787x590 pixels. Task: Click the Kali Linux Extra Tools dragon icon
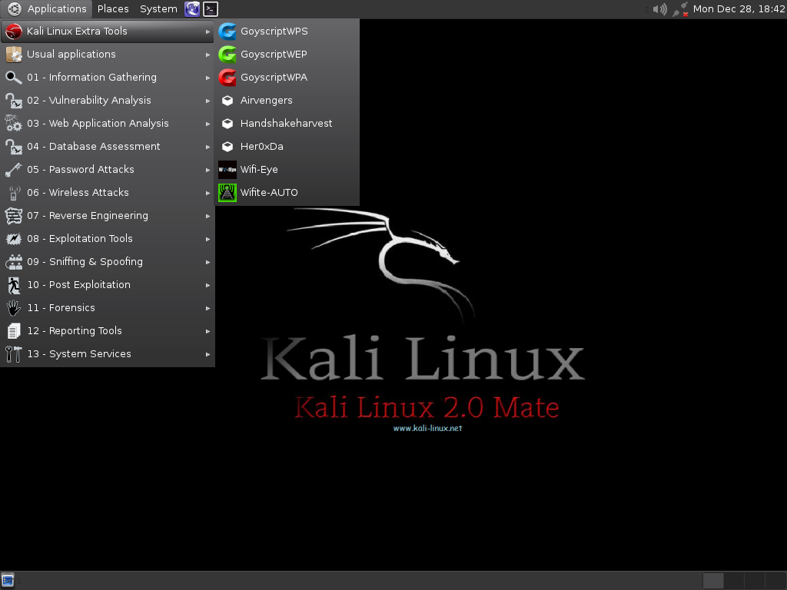[14, 31]
